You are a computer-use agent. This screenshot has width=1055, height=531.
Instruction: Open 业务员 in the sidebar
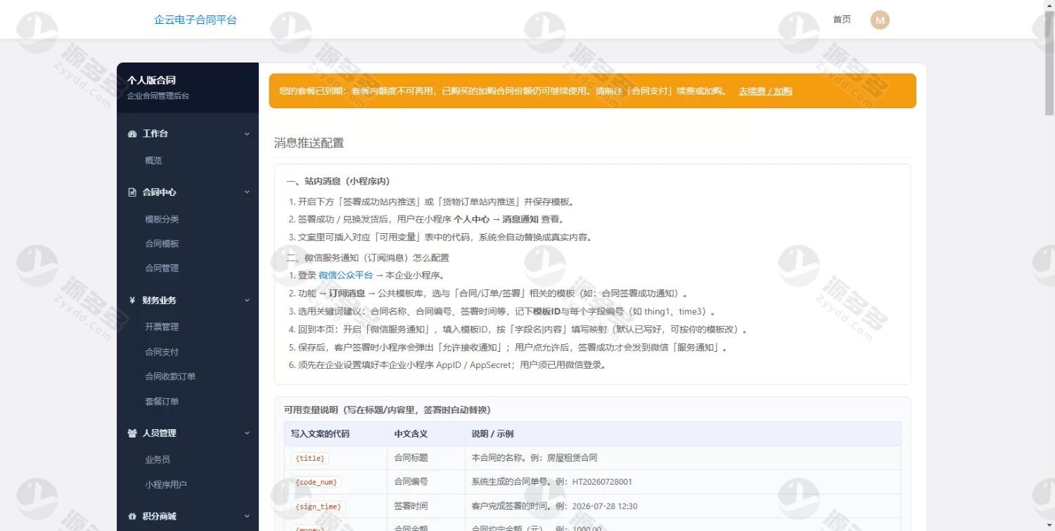pos(158,459)
